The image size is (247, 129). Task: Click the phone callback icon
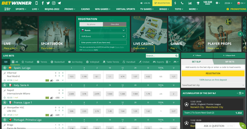(x=182, y=3)
